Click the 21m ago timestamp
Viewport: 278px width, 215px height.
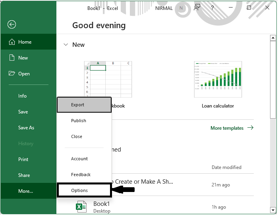(x=220, y=185)
